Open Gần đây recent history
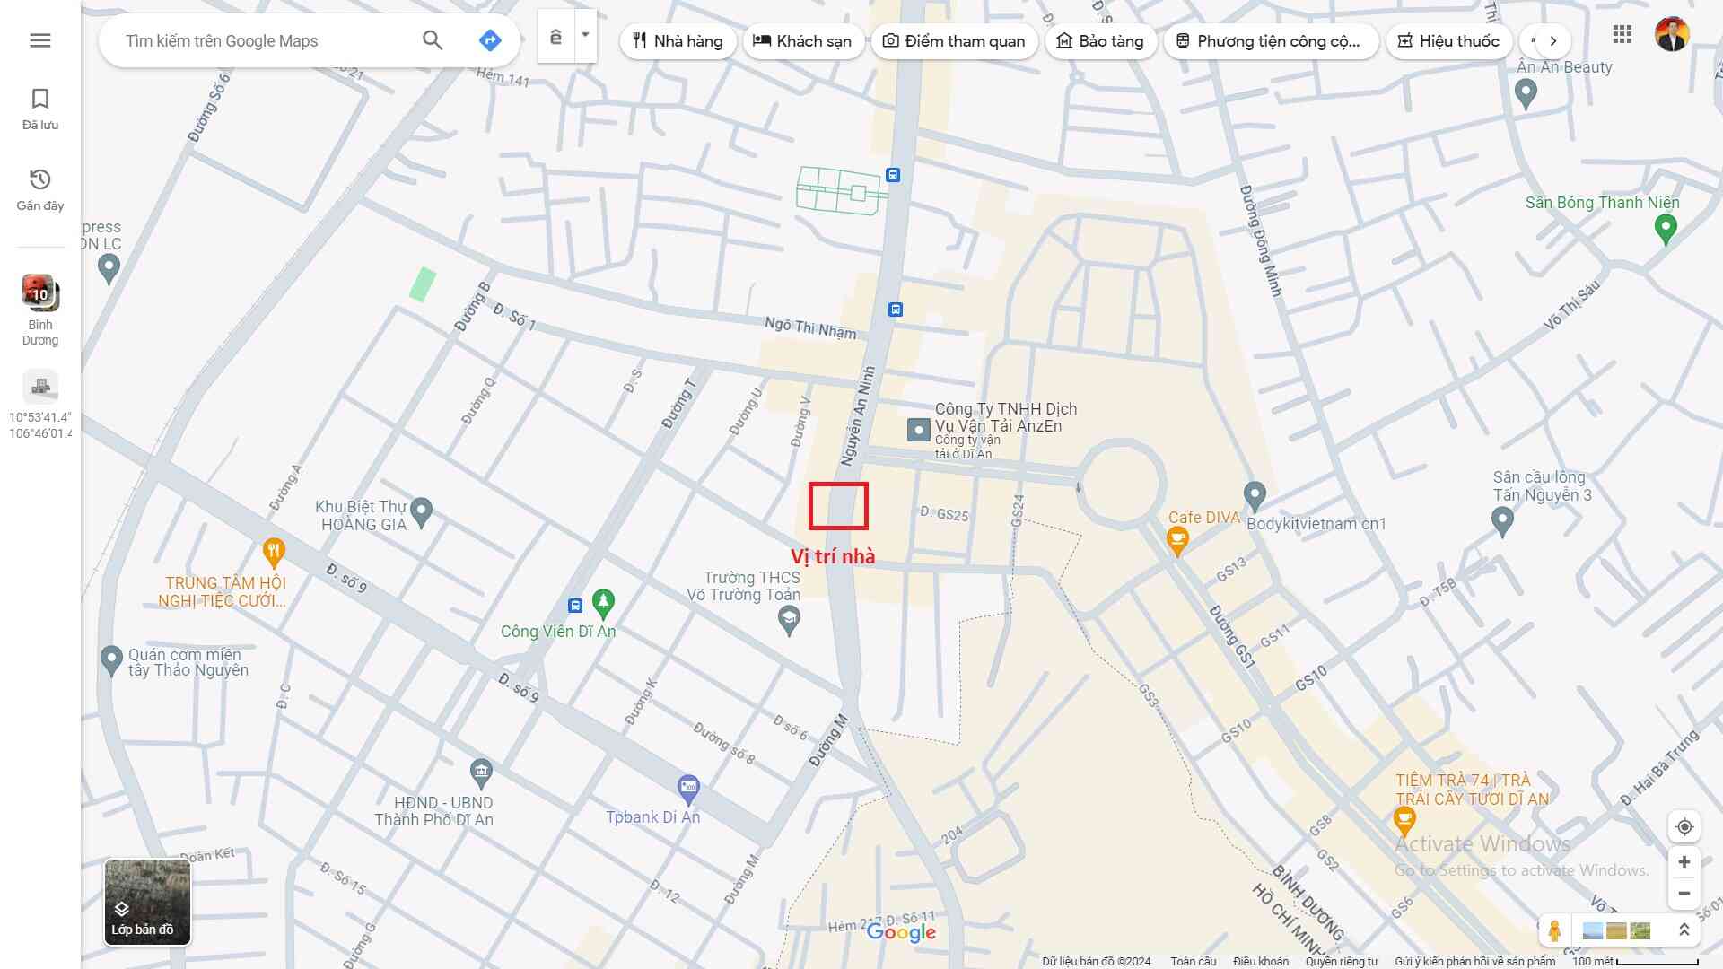 click(x=40, y=189)
